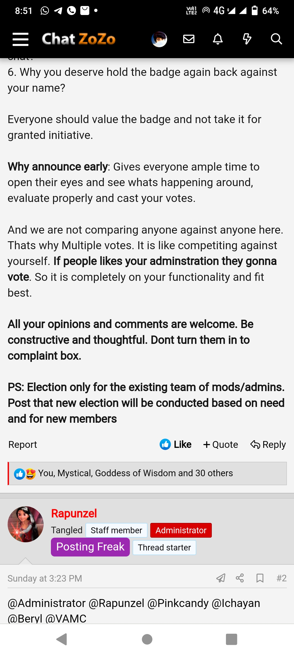Image resolution: width=294 pixels, height=655 pixels.
Task: Open the search magnifier
Action: tap(276, 39)
